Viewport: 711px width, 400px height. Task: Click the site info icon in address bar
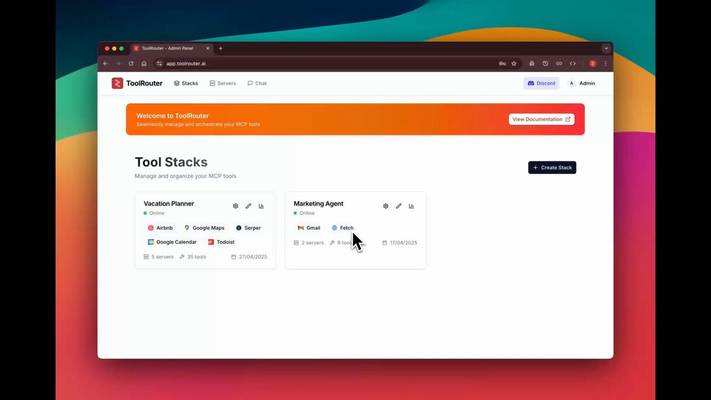159,63
